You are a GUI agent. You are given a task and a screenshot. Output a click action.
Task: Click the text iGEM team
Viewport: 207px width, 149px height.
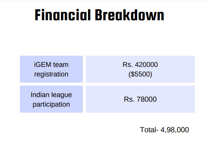(51, 65)
